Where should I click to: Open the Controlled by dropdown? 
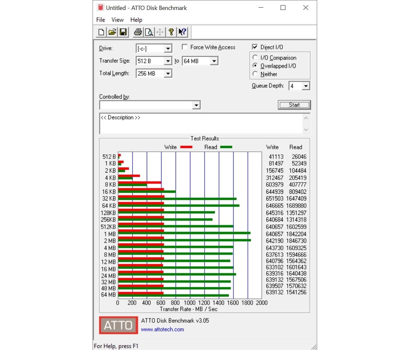click(196, 105)
